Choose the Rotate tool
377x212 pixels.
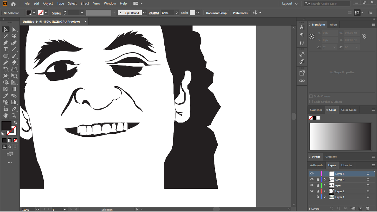click(x=6, y=69)
